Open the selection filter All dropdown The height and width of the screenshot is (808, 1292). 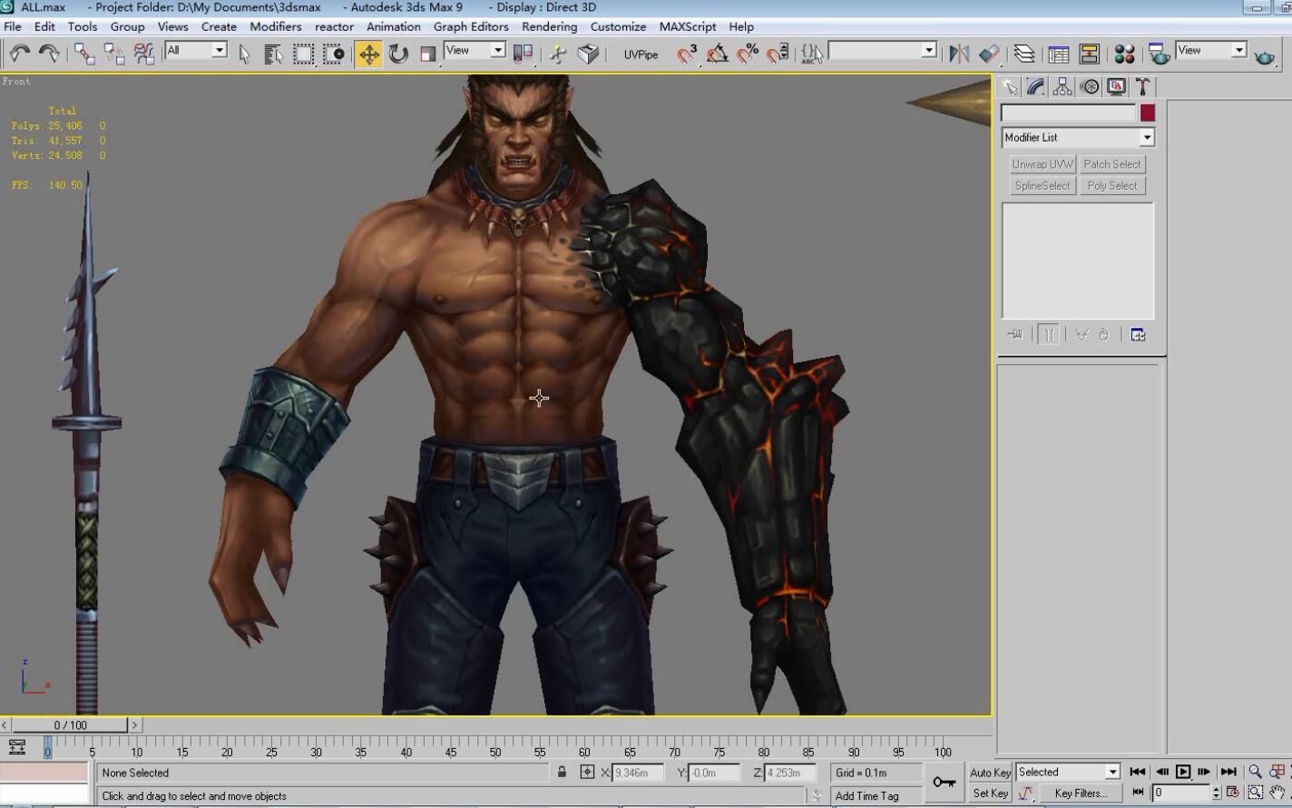(x=220, y=51)
